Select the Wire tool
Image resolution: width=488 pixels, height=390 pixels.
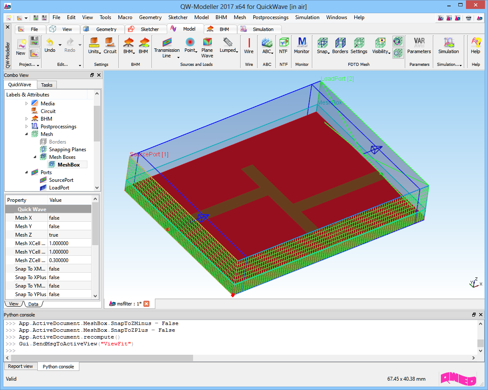(249, 42)
